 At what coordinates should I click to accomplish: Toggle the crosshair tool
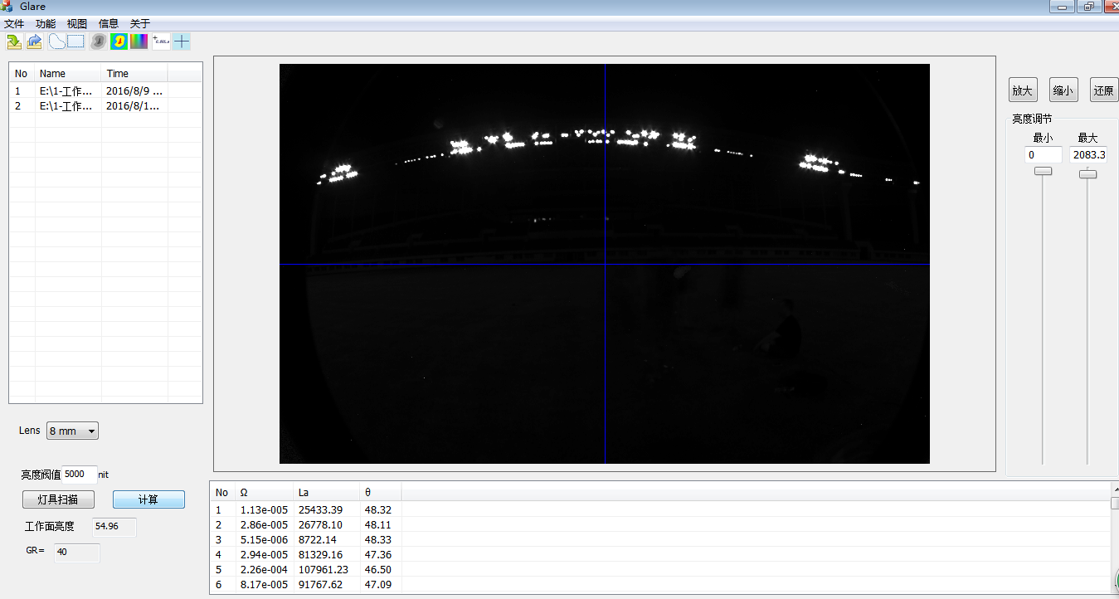181,41
